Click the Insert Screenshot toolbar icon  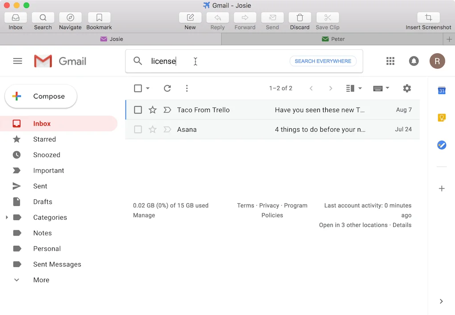coord(428,18)
